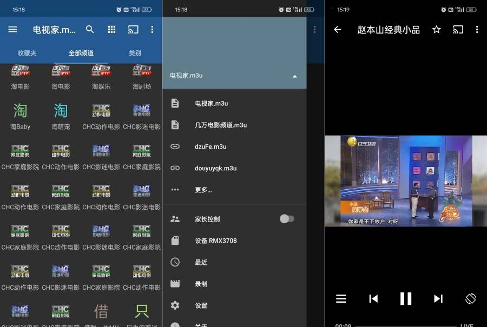Click the 电视家.m... title text

(x=54, y=30)
